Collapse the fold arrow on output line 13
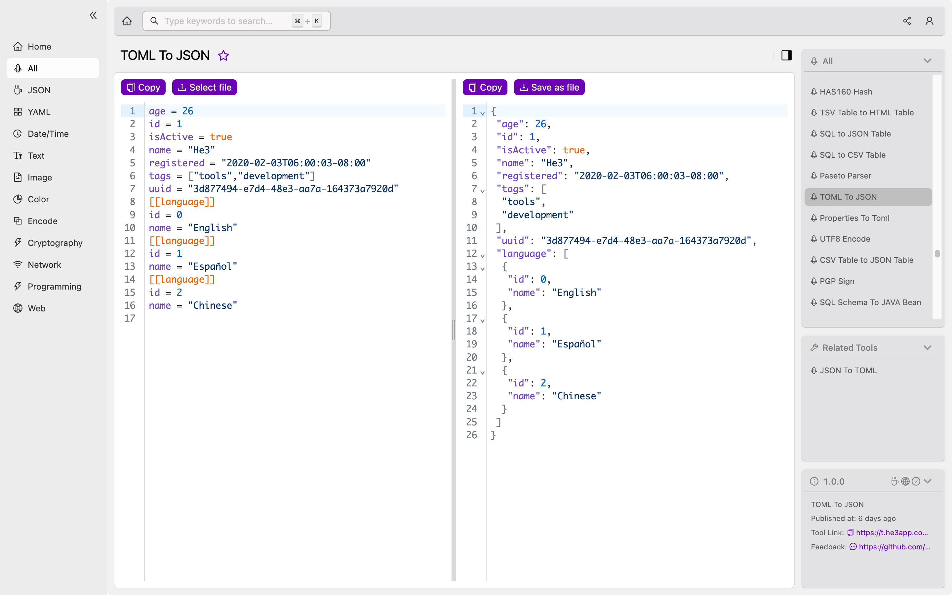 click(483, 269)
